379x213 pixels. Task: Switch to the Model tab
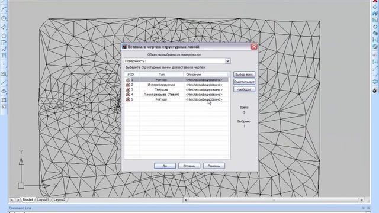point(28,200)
